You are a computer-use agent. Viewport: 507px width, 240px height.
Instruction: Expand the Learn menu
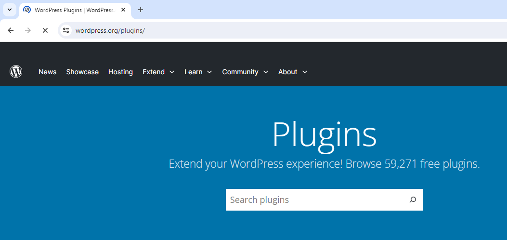tap(198, 72)
